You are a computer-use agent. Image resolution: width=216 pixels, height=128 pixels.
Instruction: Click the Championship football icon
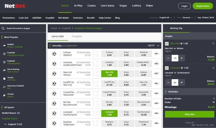coord(4,62)
